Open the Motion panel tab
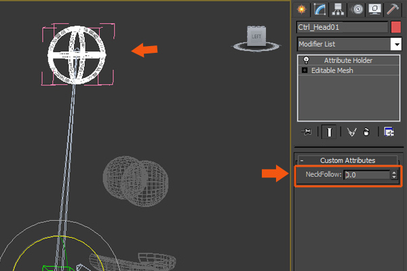This screenshot has width=407, height=271. (x=357, y=9)
